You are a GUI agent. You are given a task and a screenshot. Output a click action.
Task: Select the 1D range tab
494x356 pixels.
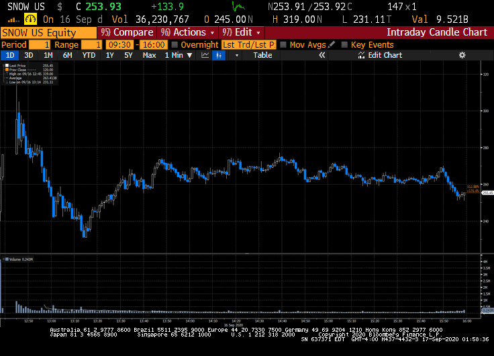tap(10, 55)
